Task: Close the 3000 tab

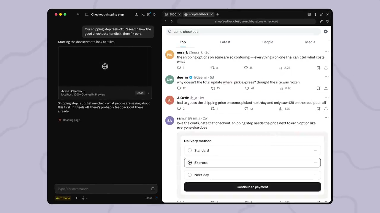Action: [179, 14]
